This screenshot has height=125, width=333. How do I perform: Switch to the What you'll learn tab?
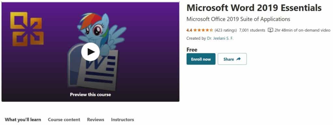23,119
